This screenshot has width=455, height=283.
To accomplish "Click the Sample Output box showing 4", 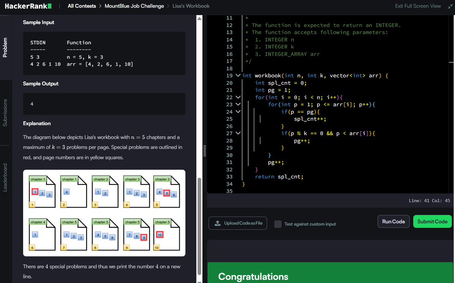I will (x=104, y=104).
